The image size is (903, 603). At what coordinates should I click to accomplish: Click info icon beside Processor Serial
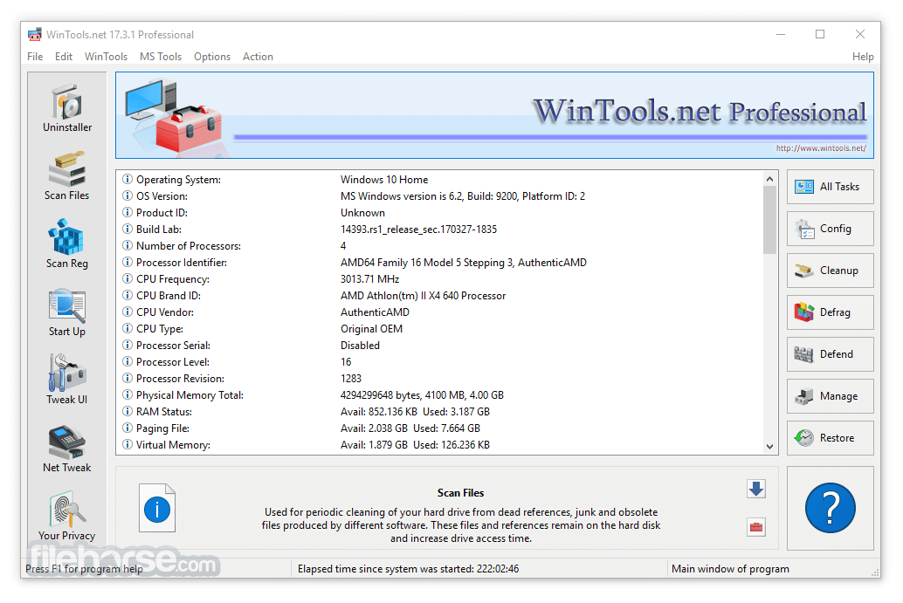click(128, 346)
